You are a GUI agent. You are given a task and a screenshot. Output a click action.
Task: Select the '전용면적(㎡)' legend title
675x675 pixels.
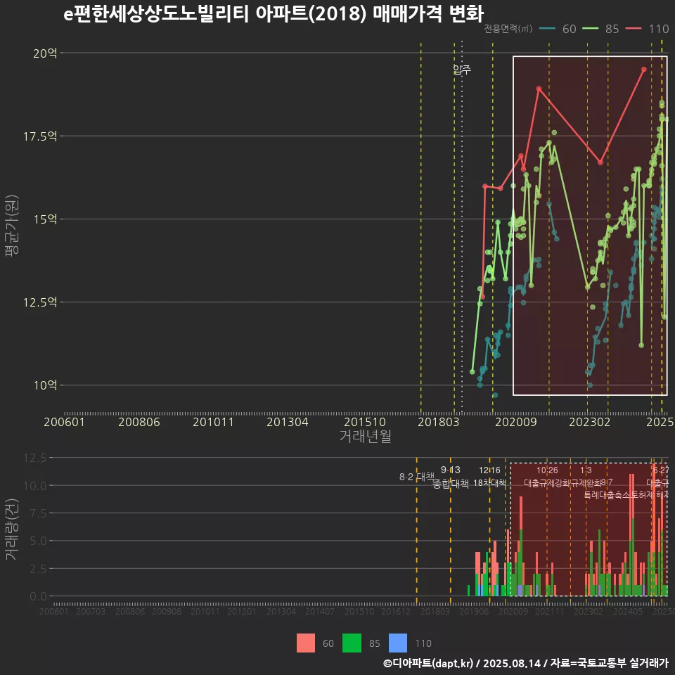coord(508,29)
